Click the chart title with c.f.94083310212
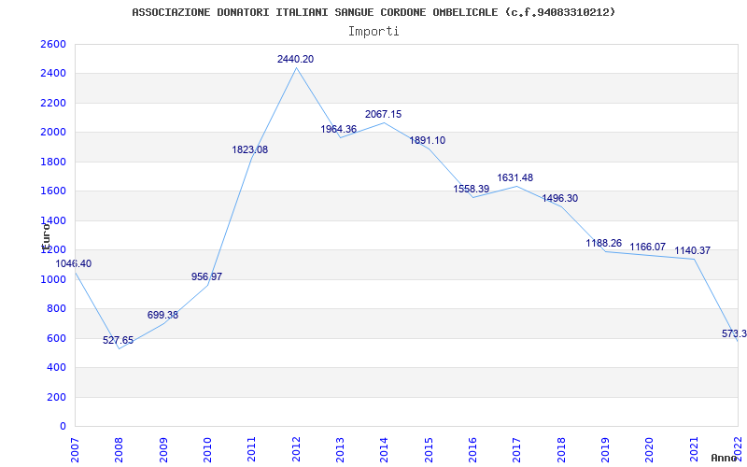 [373, 12]
